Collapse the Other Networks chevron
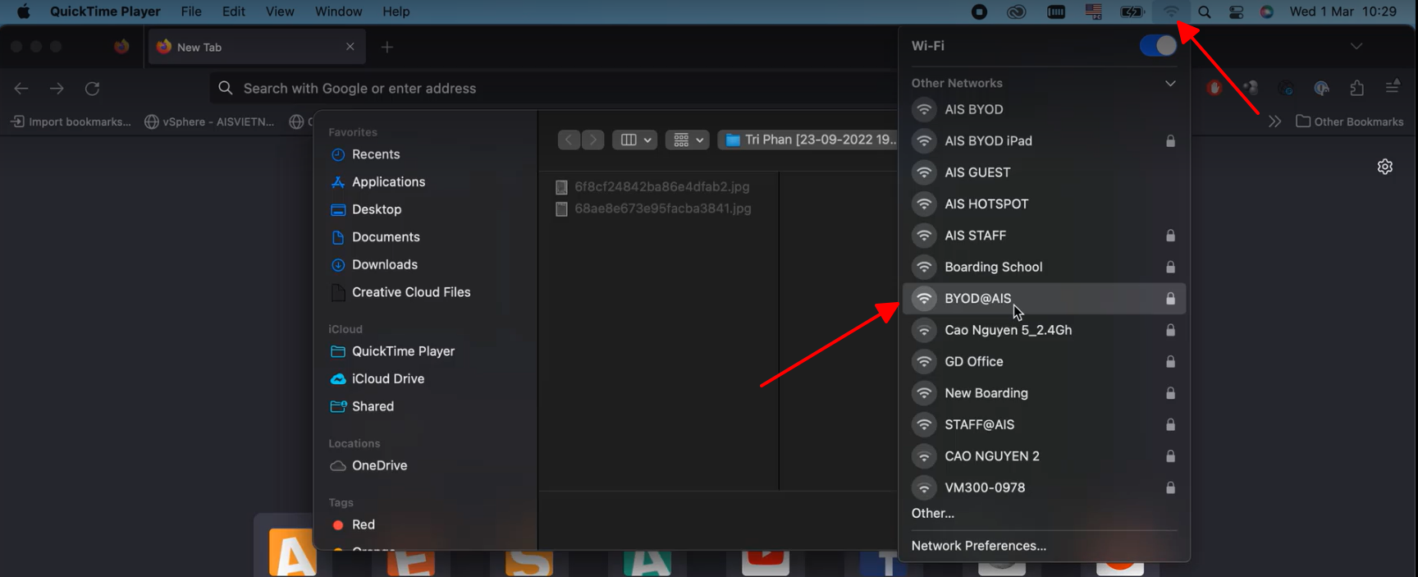 click(1170, 83)
